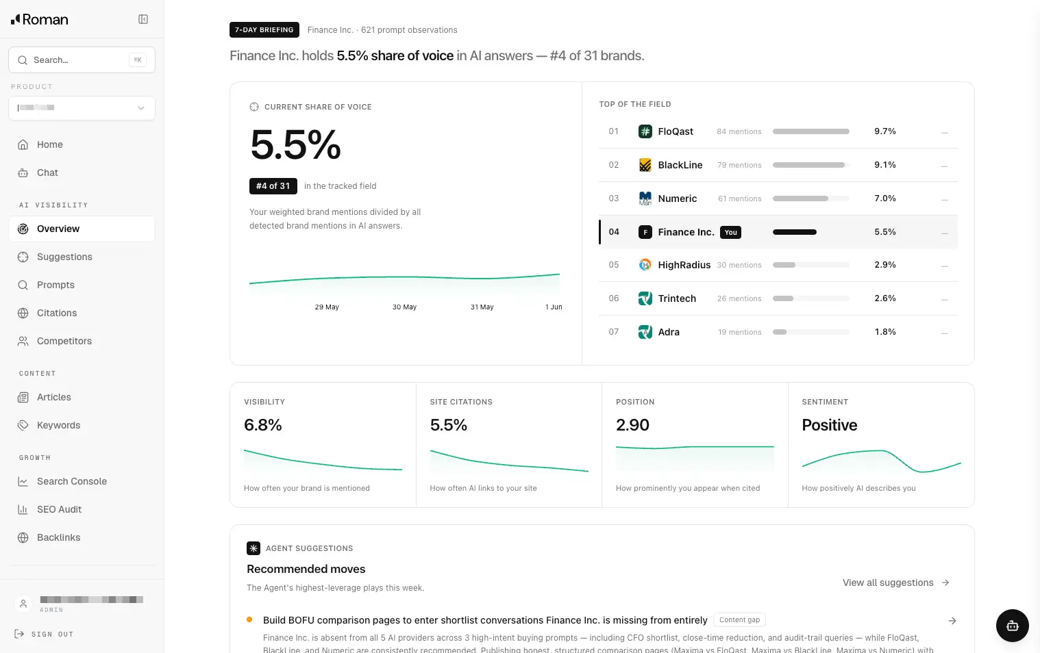Click the Trintech brand logo
The image size is (1040, 653).
[x=645, y=298]
